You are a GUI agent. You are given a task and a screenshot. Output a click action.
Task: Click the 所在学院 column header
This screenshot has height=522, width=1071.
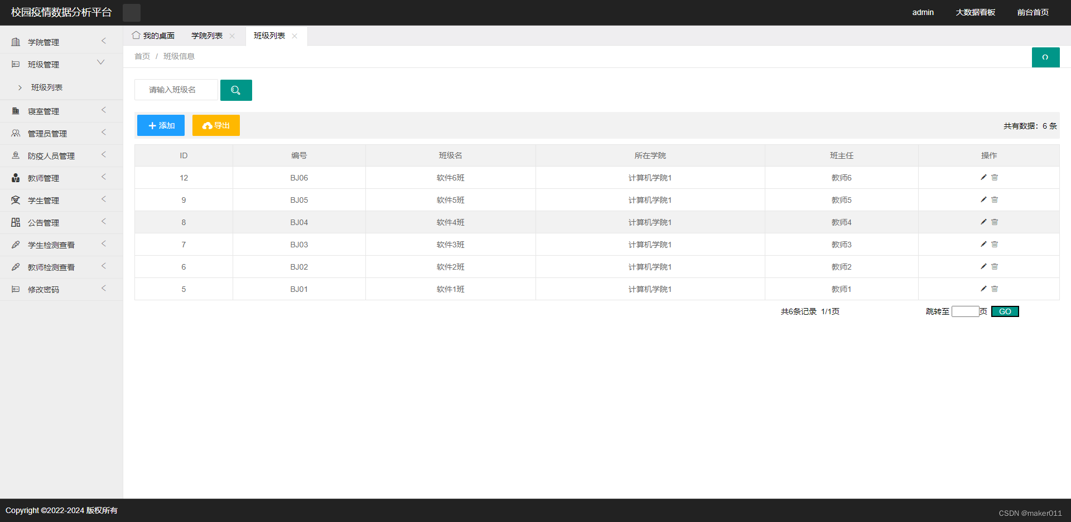[x=650, y=155]
